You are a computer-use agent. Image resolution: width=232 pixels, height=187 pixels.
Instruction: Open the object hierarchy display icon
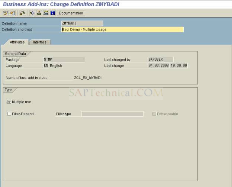[39, 13]
